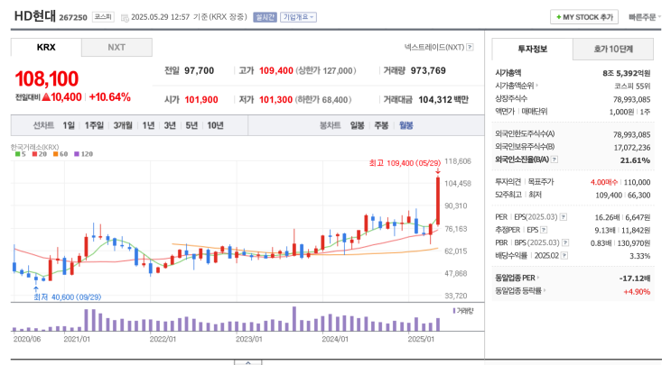
Task: Show the 1일 line chart
Action: pos(69,125)
